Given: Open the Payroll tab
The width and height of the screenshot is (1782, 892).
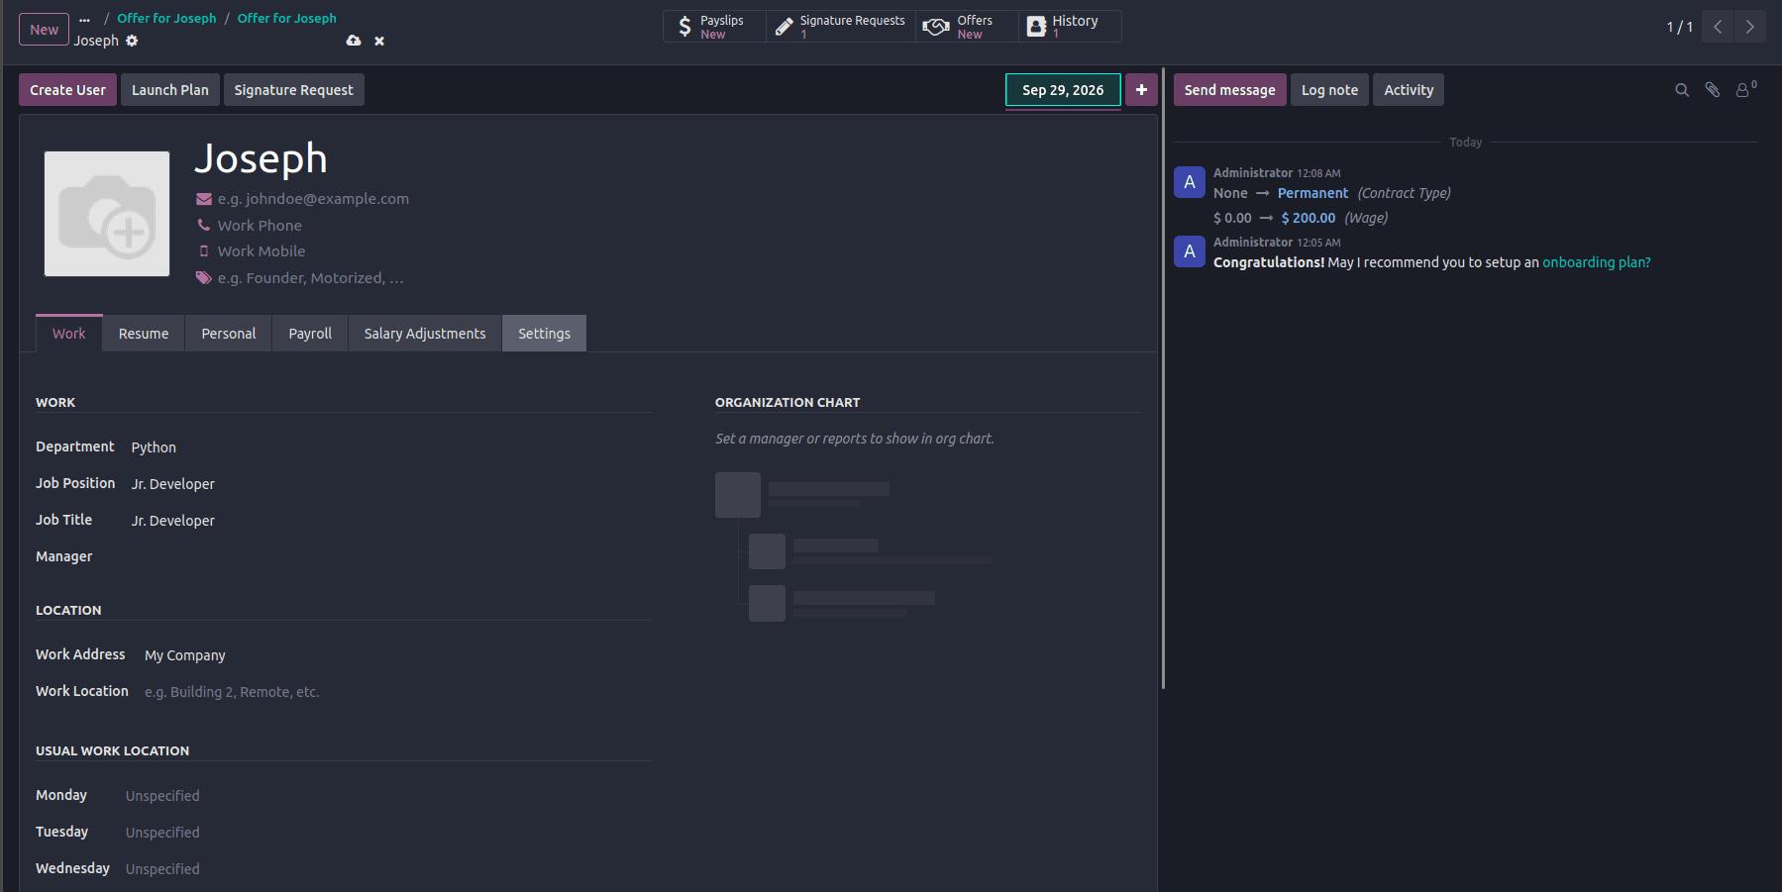Looking at the screenshot, I should (x=310, y=334).
